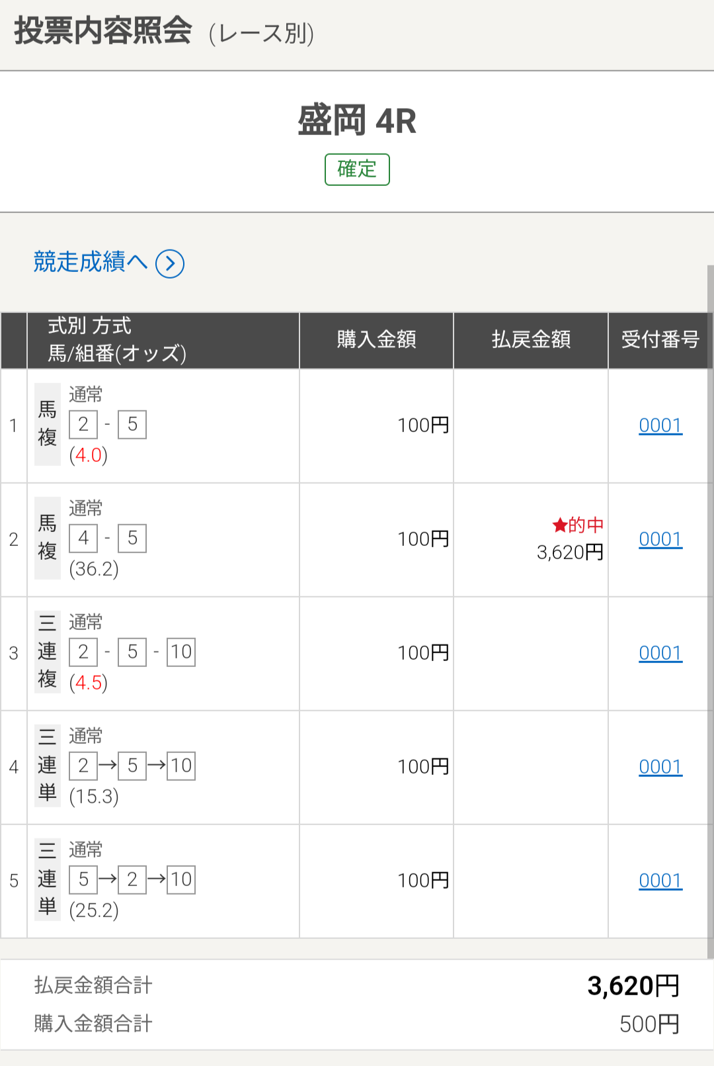Click the 受付番号 column header
This screenshot has width=714, height=1066.
(660, 340)
